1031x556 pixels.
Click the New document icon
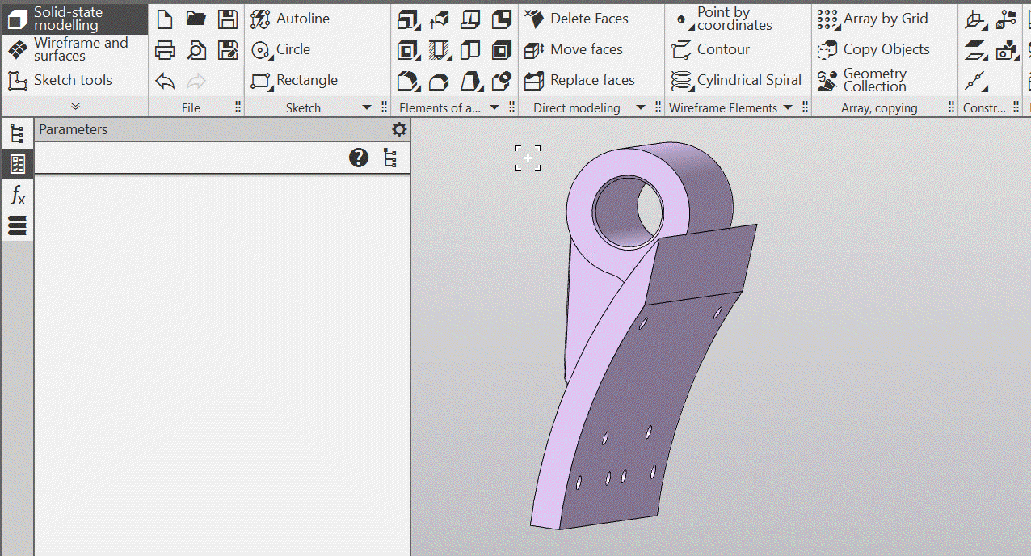[x=165, y=19]
